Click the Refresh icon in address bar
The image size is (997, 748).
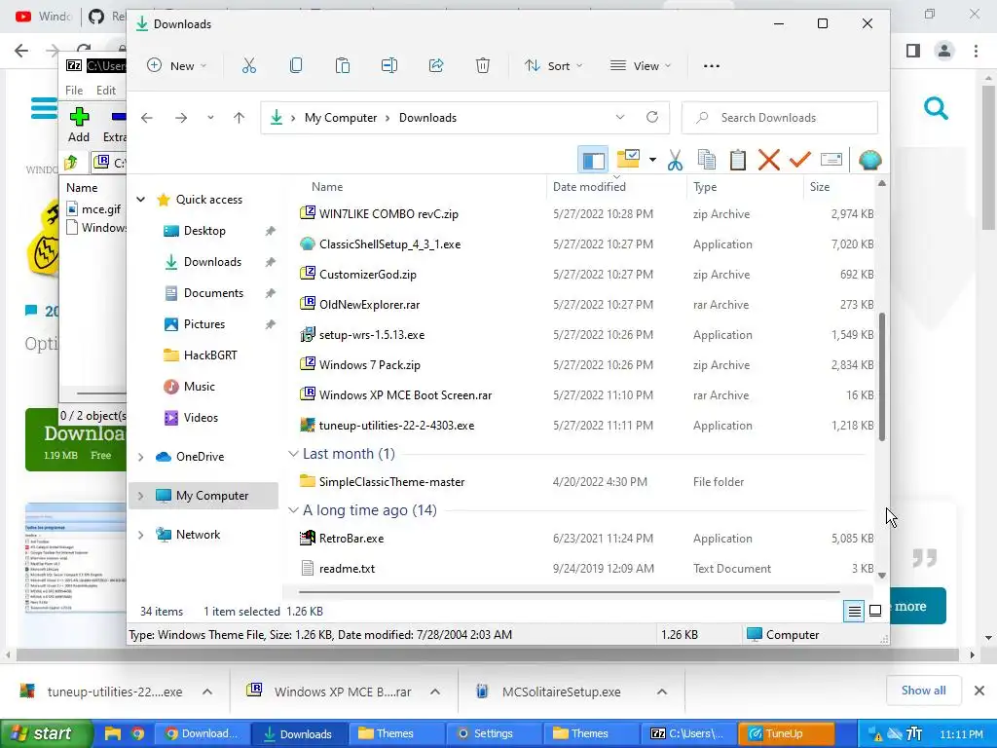pos(651,117)
